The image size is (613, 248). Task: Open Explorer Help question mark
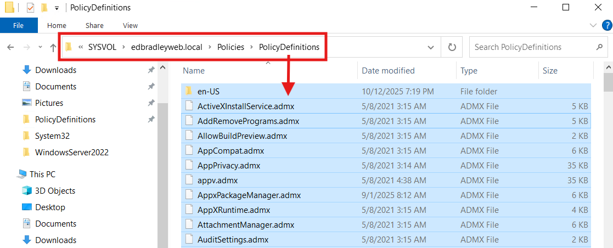coord(606,25)
